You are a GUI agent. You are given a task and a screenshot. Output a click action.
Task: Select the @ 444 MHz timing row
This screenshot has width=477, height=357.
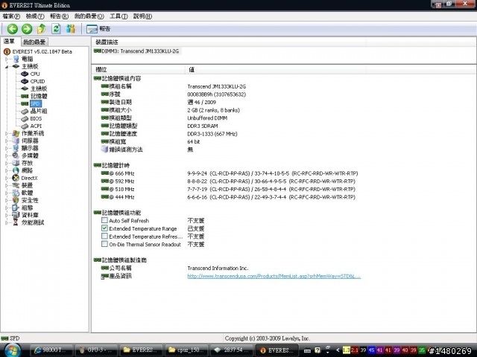tap(228, 197)
